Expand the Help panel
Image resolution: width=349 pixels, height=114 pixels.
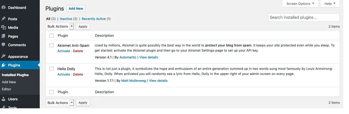coord(330,4)
